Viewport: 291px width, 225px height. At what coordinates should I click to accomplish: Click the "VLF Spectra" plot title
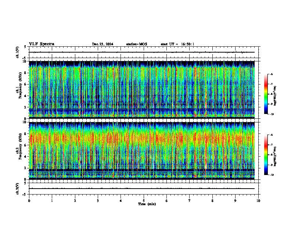pyautogui.click(x=42, y=44)
